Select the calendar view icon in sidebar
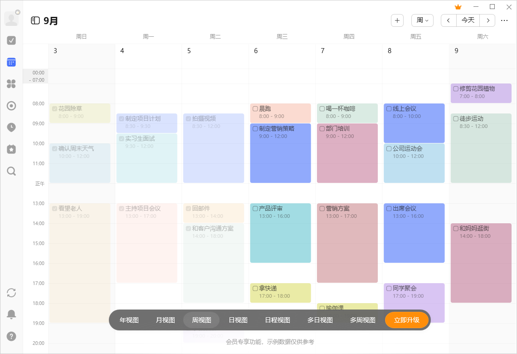517x354 pixels. [x=11, y=62]
